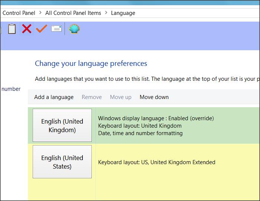The width and height of the screenshot is (260, 201).
Task: Go to Control Panel in breadcrumb
Action: click(x=19, y=13)
